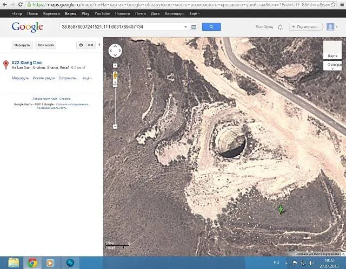This screenshot has width=346, height=269.
Task: Open search suggestions dropdown arrow
Action: coord(185,27)
